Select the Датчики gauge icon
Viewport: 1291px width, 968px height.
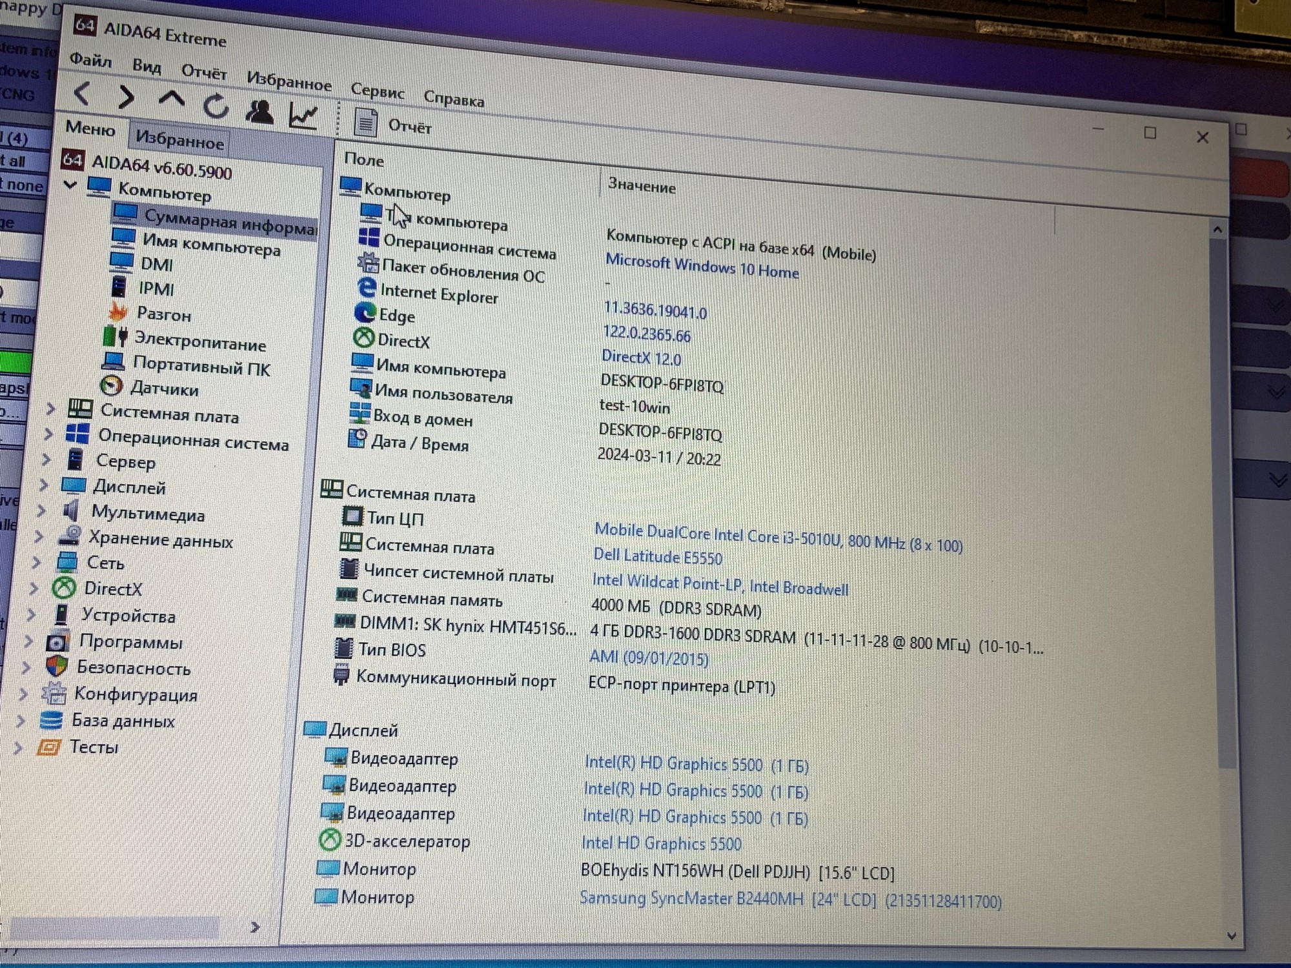pyautogui.click(x=112, y=386)
